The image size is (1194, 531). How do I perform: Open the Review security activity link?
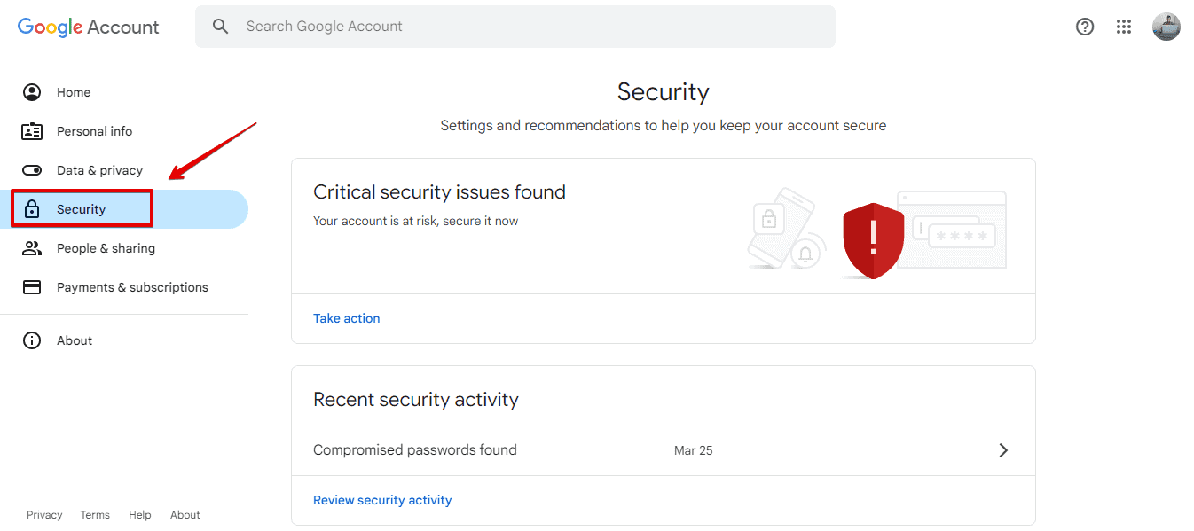tap(382, 500)
